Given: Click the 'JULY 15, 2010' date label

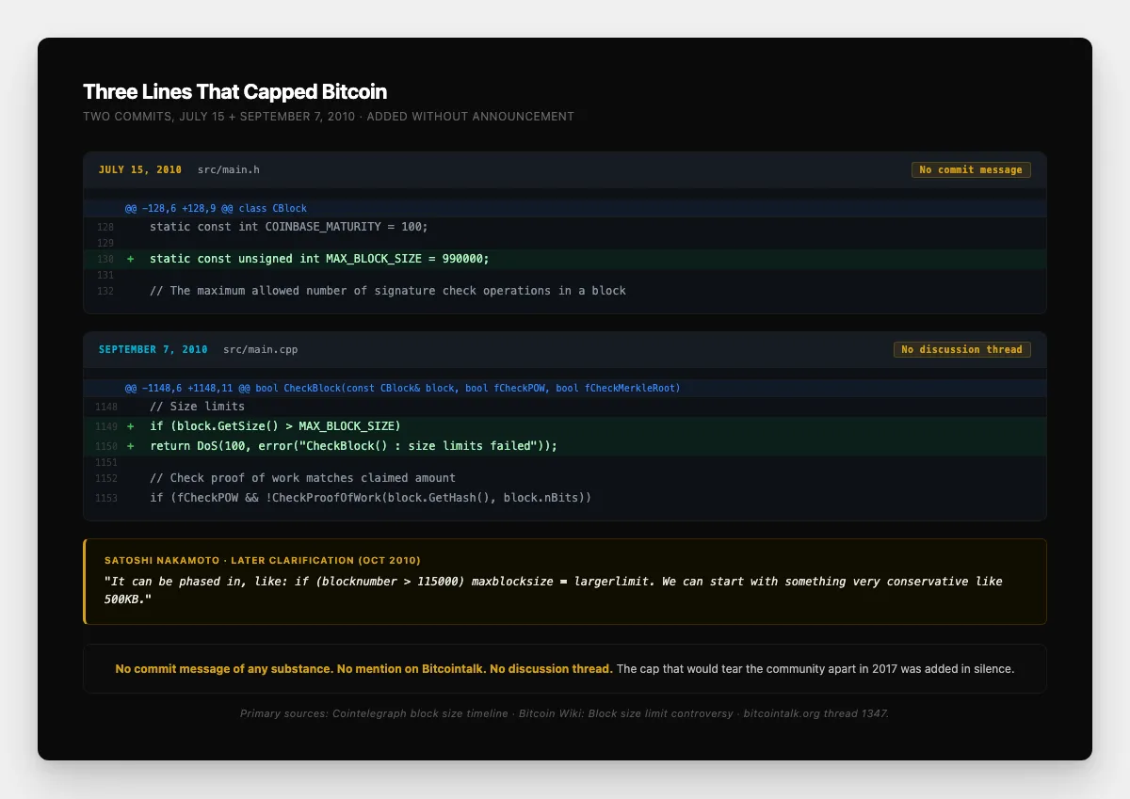Looking at the screenshot, I should coord(140,170).
